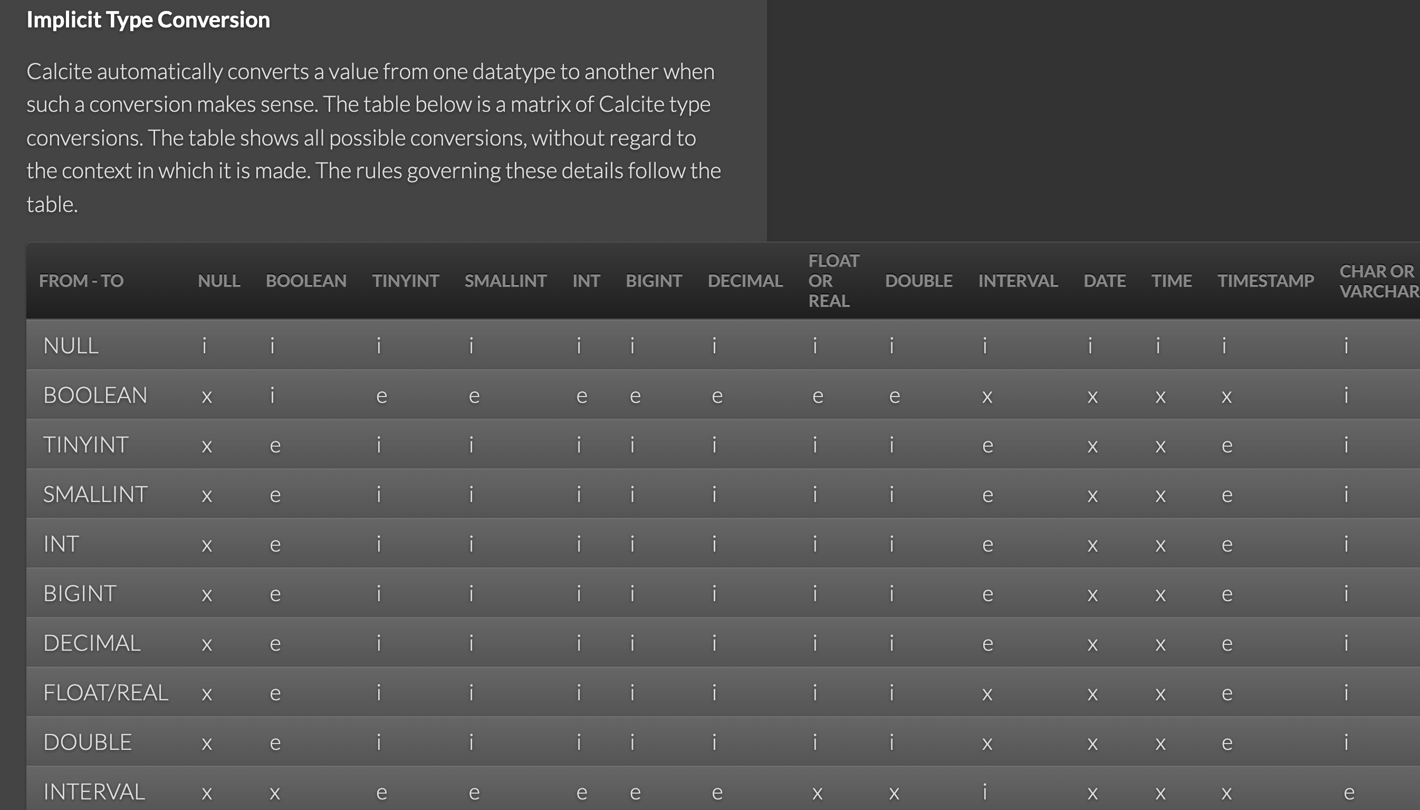
Task: Click the NULL row label
Action: [71, 346]
